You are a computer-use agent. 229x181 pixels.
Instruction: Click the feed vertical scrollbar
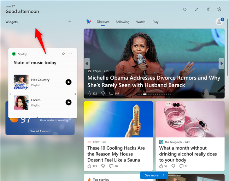(227, 47)
